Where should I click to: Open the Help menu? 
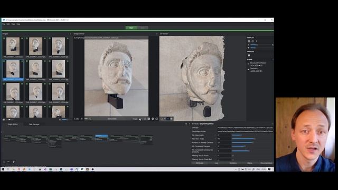pos(18,24)
